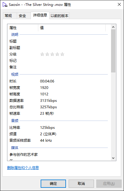Click the 标题 value field
124x191 pixels.
[73, 41]
